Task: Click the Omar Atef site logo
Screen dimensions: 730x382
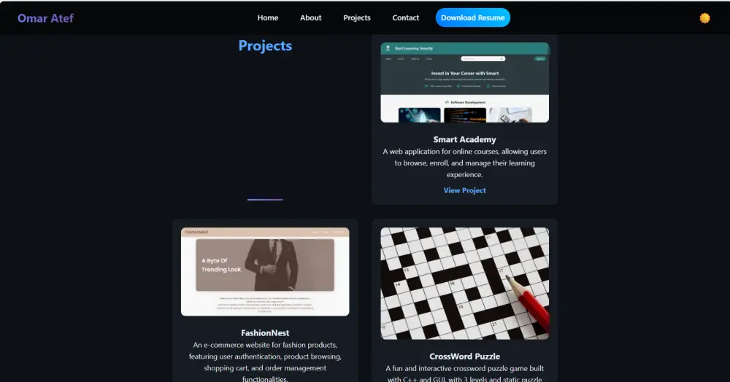Action: tap(45, 18)
